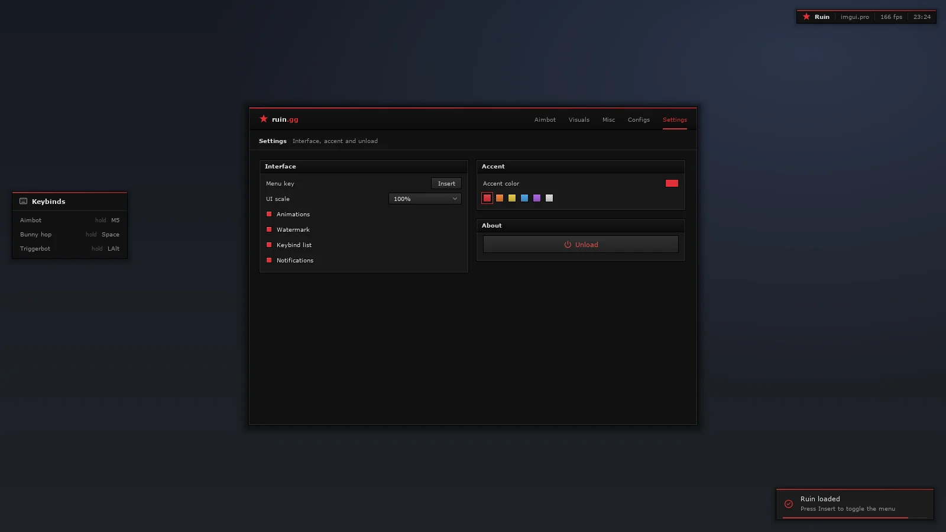The width and height of the screenshot is (946, 532).
Task: Open the Visuals tab
Action: pyautogui.click(x=579, y=119)
